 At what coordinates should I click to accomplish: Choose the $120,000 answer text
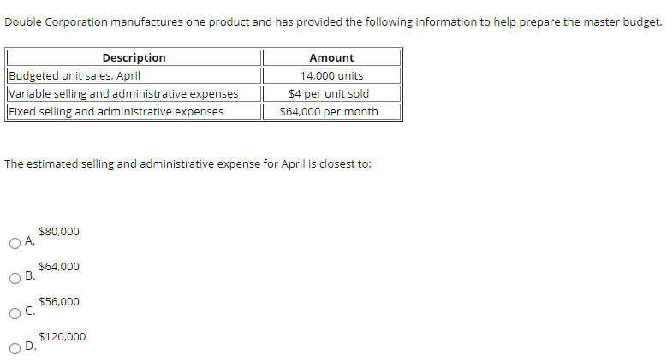pos(63,337)
